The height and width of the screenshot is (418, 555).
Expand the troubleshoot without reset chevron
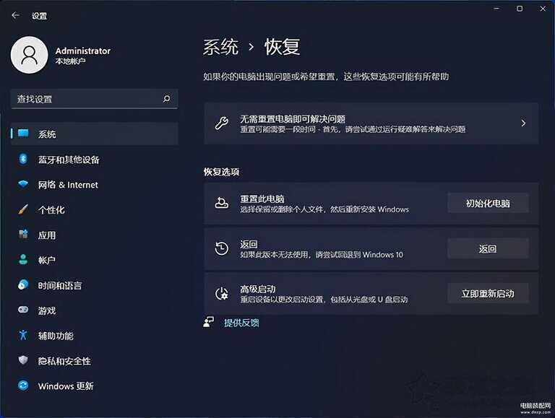pos(523,123)
